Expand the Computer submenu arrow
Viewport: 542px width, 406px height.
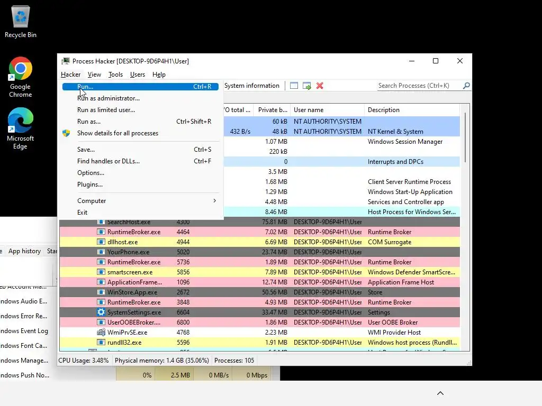[215, 200]
